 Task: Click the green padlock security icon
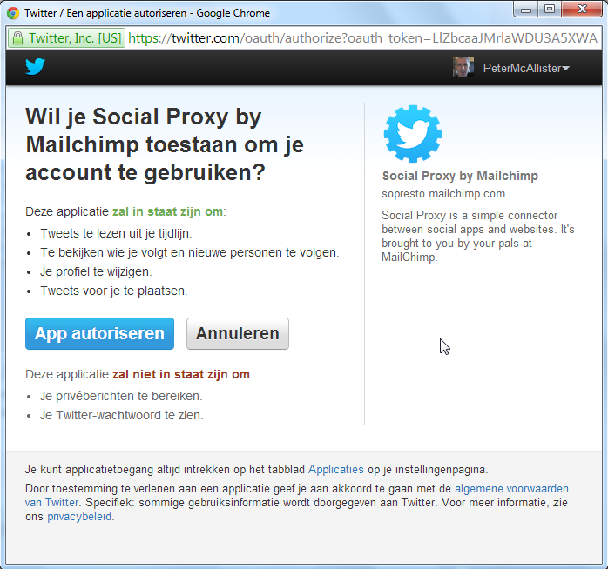coord(17,38)
